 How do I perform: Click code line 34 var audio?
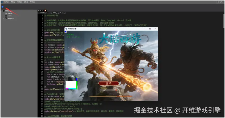point(54,97)
